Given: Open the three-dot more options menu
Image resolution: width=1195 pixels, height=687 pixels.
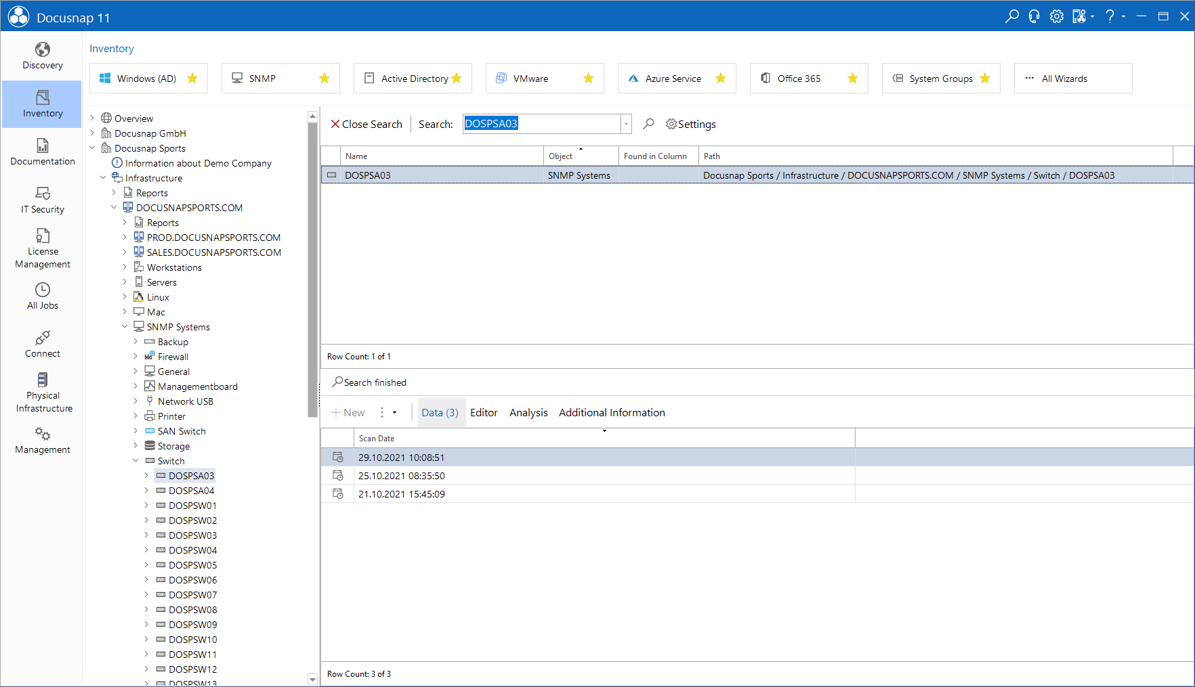Looking at the screenshot, I should 382,413.
